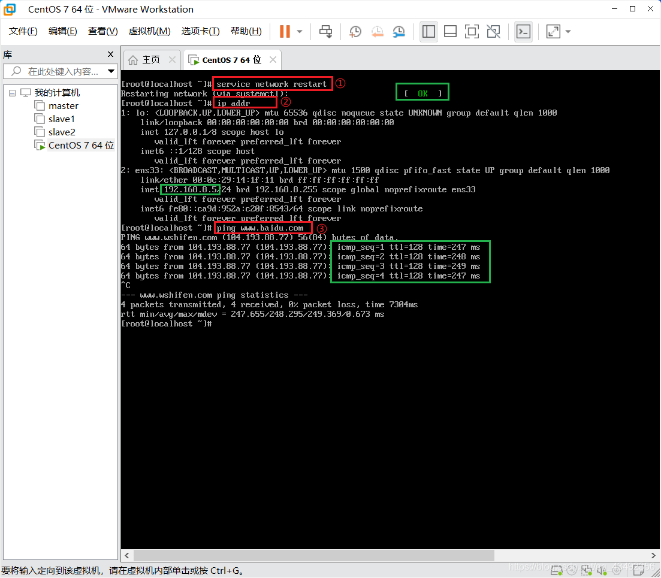Enter full screen mode
This screenshot has height=578, width=661.
coord(472,32)
